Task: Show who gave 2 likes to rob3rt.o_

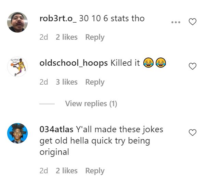Action: pos(67,37)
